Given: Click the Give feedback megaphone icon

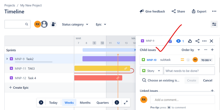Looking at the screenshot, I should [x=142, y=11].
